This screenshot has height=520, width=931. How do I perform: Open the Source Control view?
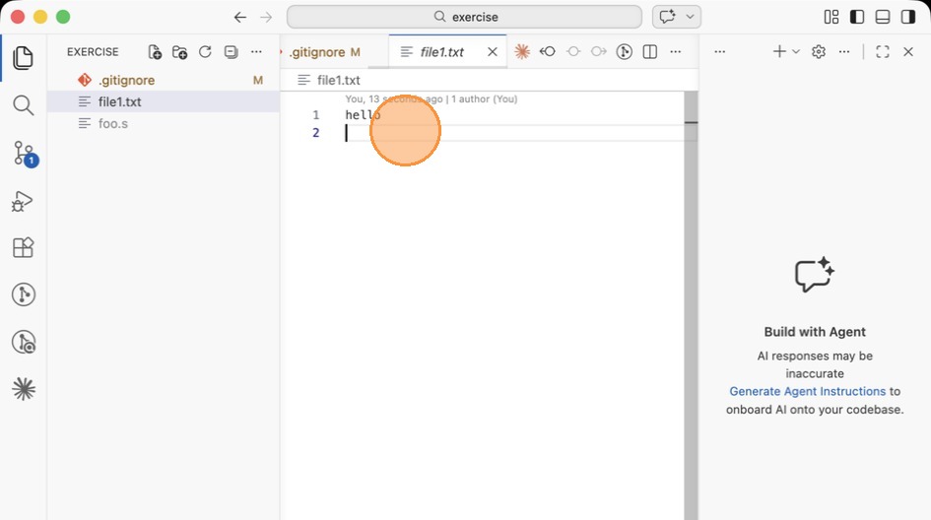point(23,153)
